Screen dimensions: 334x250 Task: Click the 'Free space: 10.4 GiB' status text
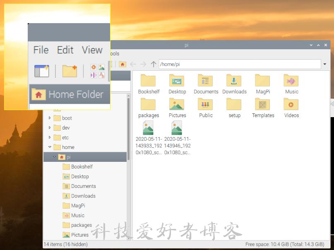[285, 244]
